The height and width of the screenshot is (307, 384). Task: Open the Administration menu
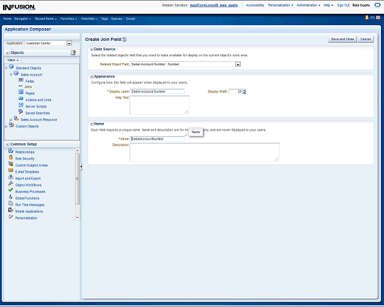[x=308, y=5]
